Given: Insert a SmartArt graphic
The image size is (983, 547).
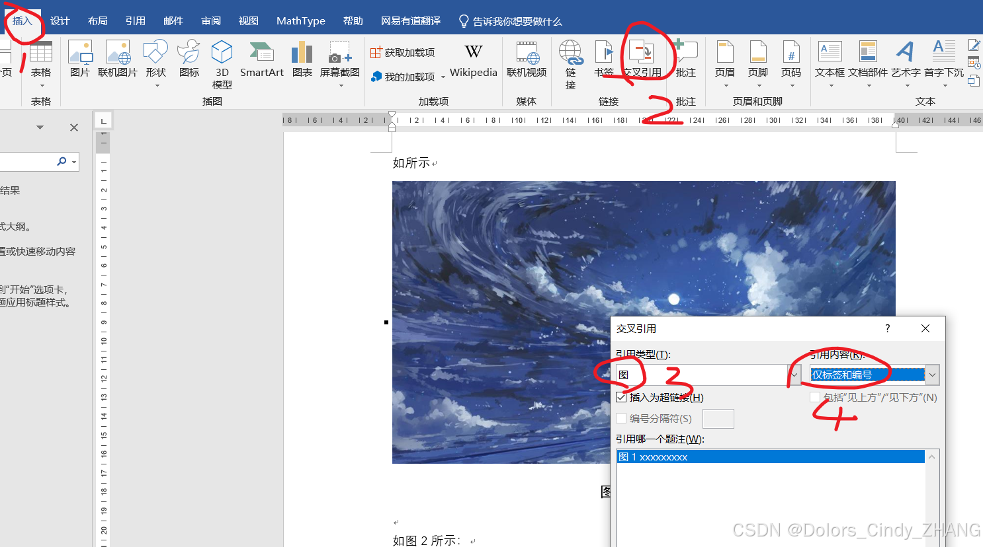Looking at the screenshot, I should [262, 59].
